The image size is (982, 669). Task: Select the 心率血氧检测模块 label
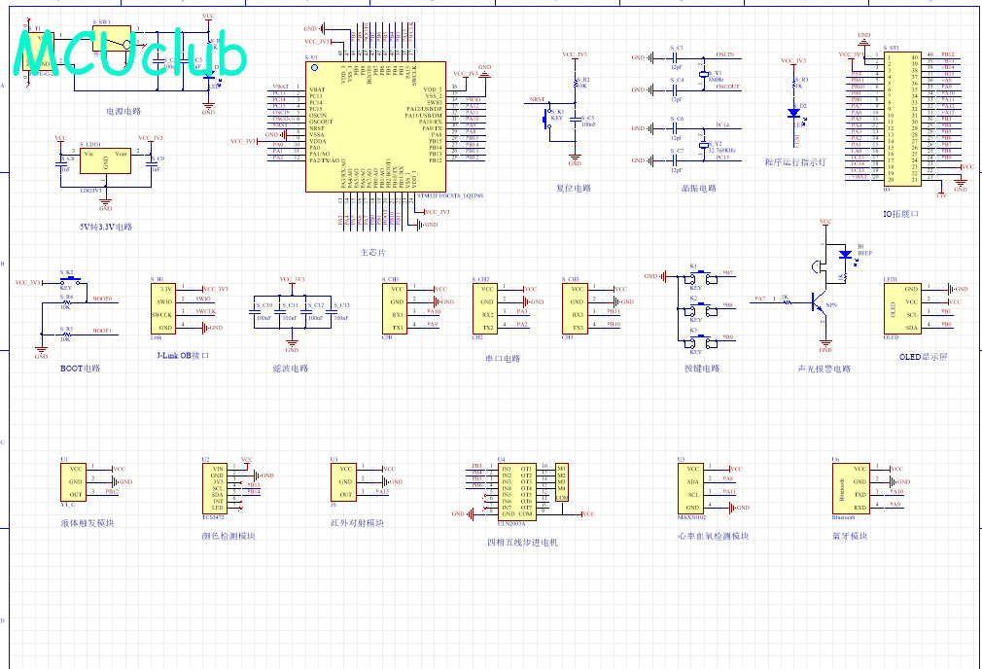[714, 536]
